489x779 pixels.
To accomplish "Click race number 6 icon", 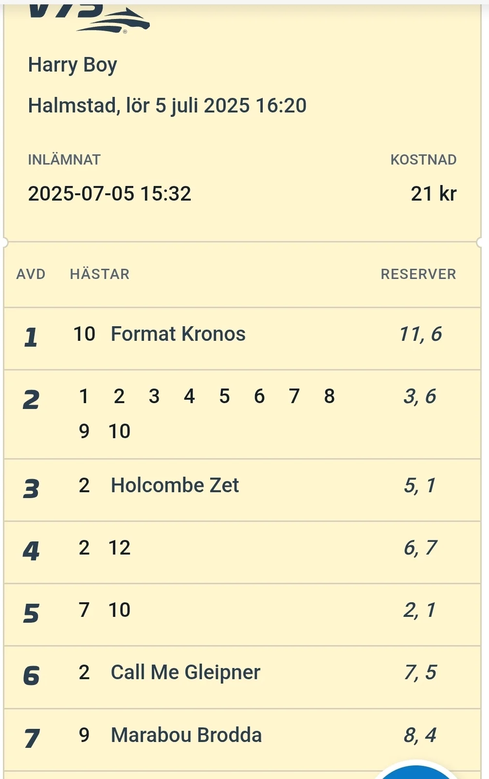I will pyautogui.click(x=31, y=675).
